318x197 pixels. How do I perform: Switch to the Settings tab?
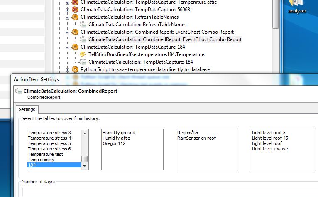click(x=27, y=109)
